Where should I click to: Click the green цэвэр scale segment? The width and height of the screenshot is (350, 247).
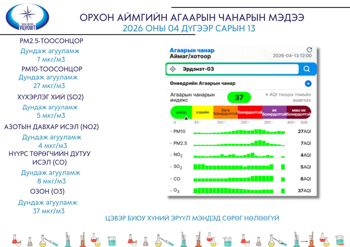(x=181, y=112)
